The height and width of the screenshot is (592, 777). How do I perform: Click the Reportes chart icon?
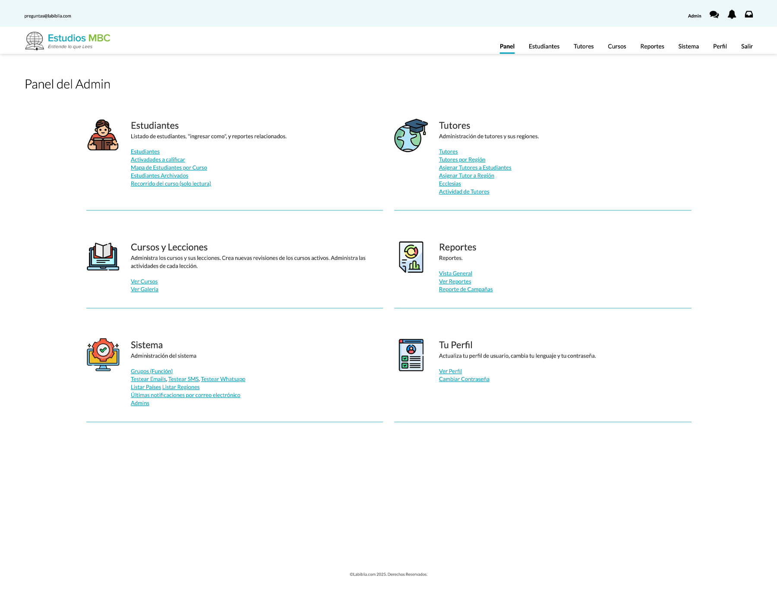pos(411,257)
